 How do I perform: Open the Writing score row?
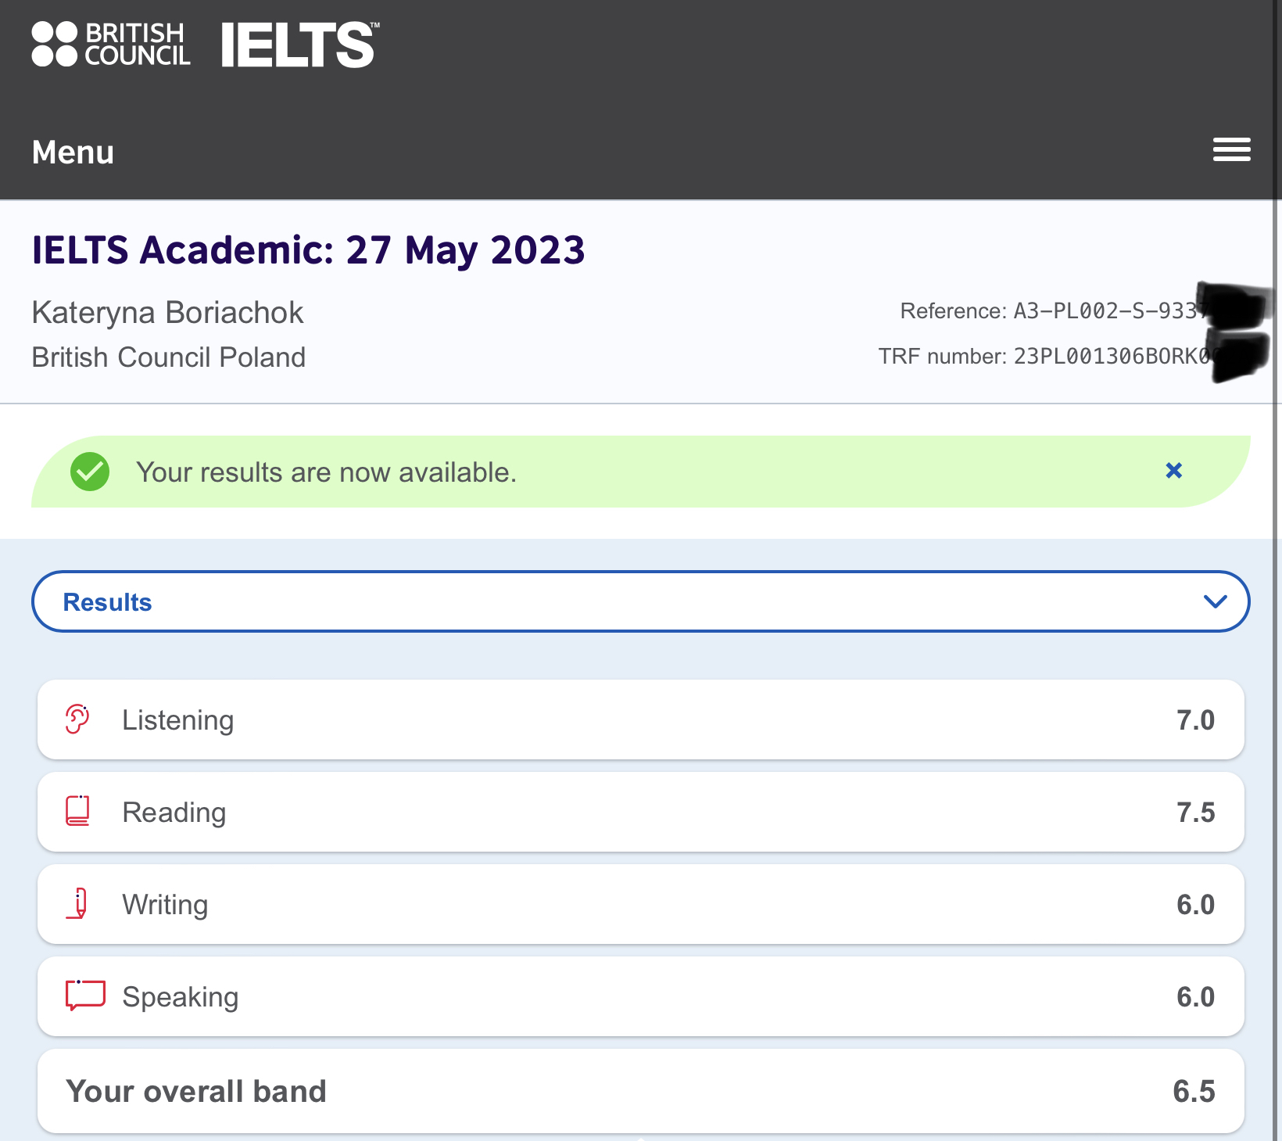coord(640,904)
